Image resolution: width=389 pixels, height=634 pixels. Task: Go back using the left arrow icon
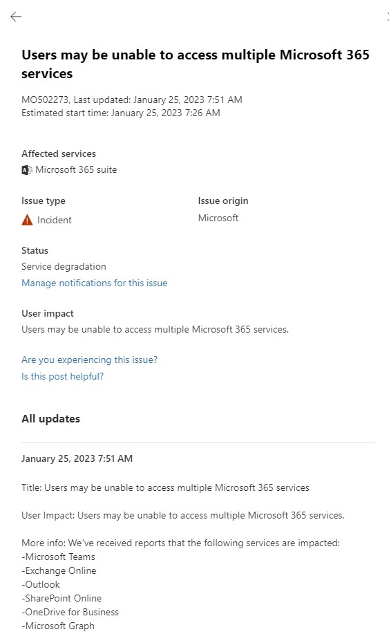[x=16, y=17]
